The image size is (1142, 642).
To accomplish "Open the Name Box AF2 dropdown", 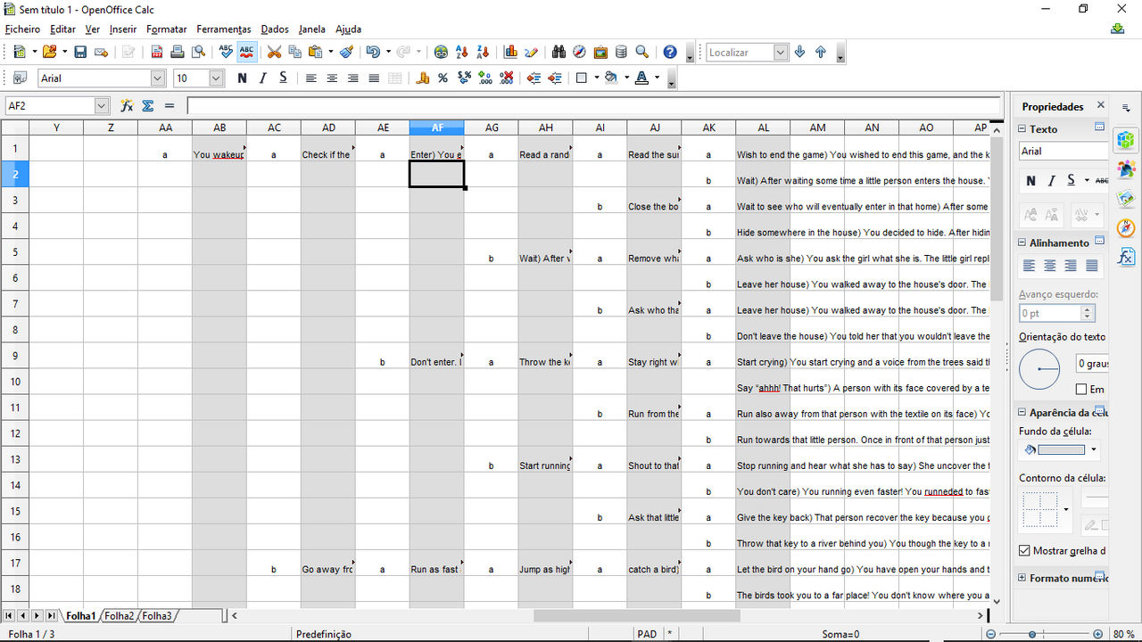I will 101,105.
